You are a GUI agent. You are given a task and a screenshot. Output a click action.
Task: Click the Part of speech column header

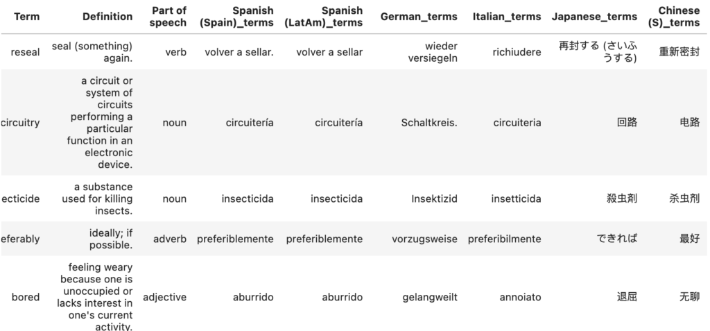[168, 17]
